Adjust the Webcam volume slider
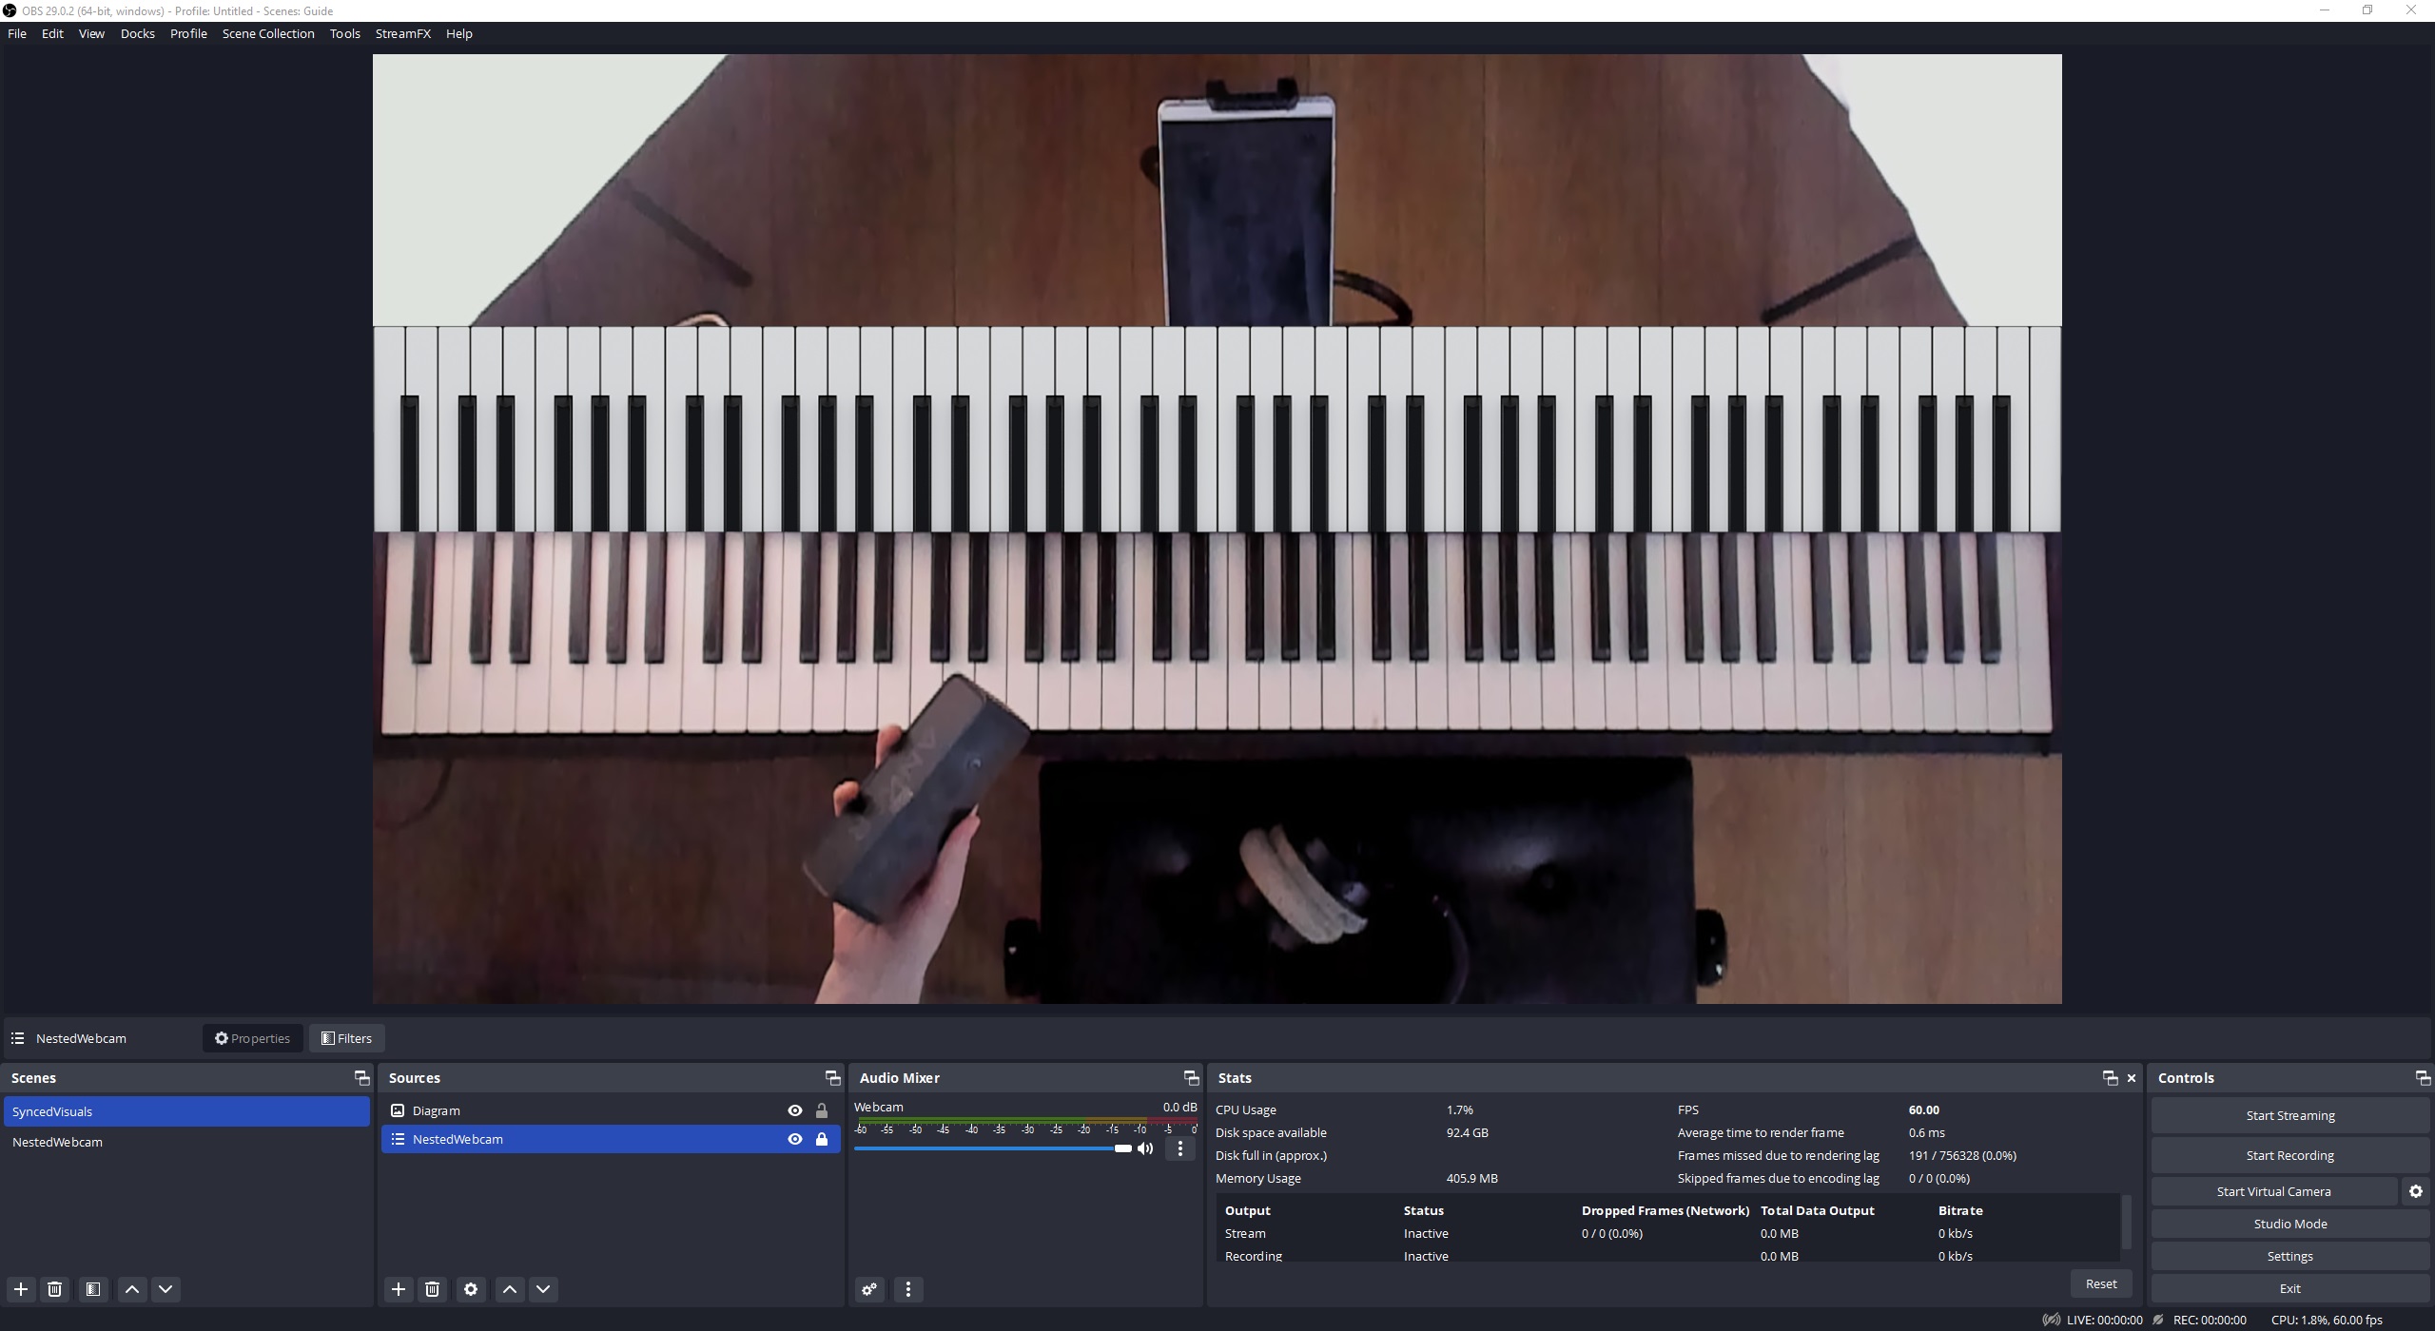The width and height of the screenshot is (2435, 1331). (x=1122, y=1148)
